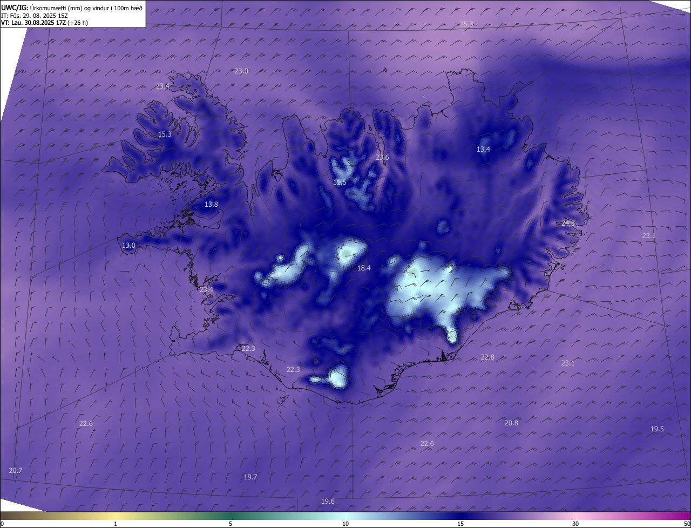The image size is (691, 528).
Task: Click the 18.4 value label
Action: (x=364, y=268)
